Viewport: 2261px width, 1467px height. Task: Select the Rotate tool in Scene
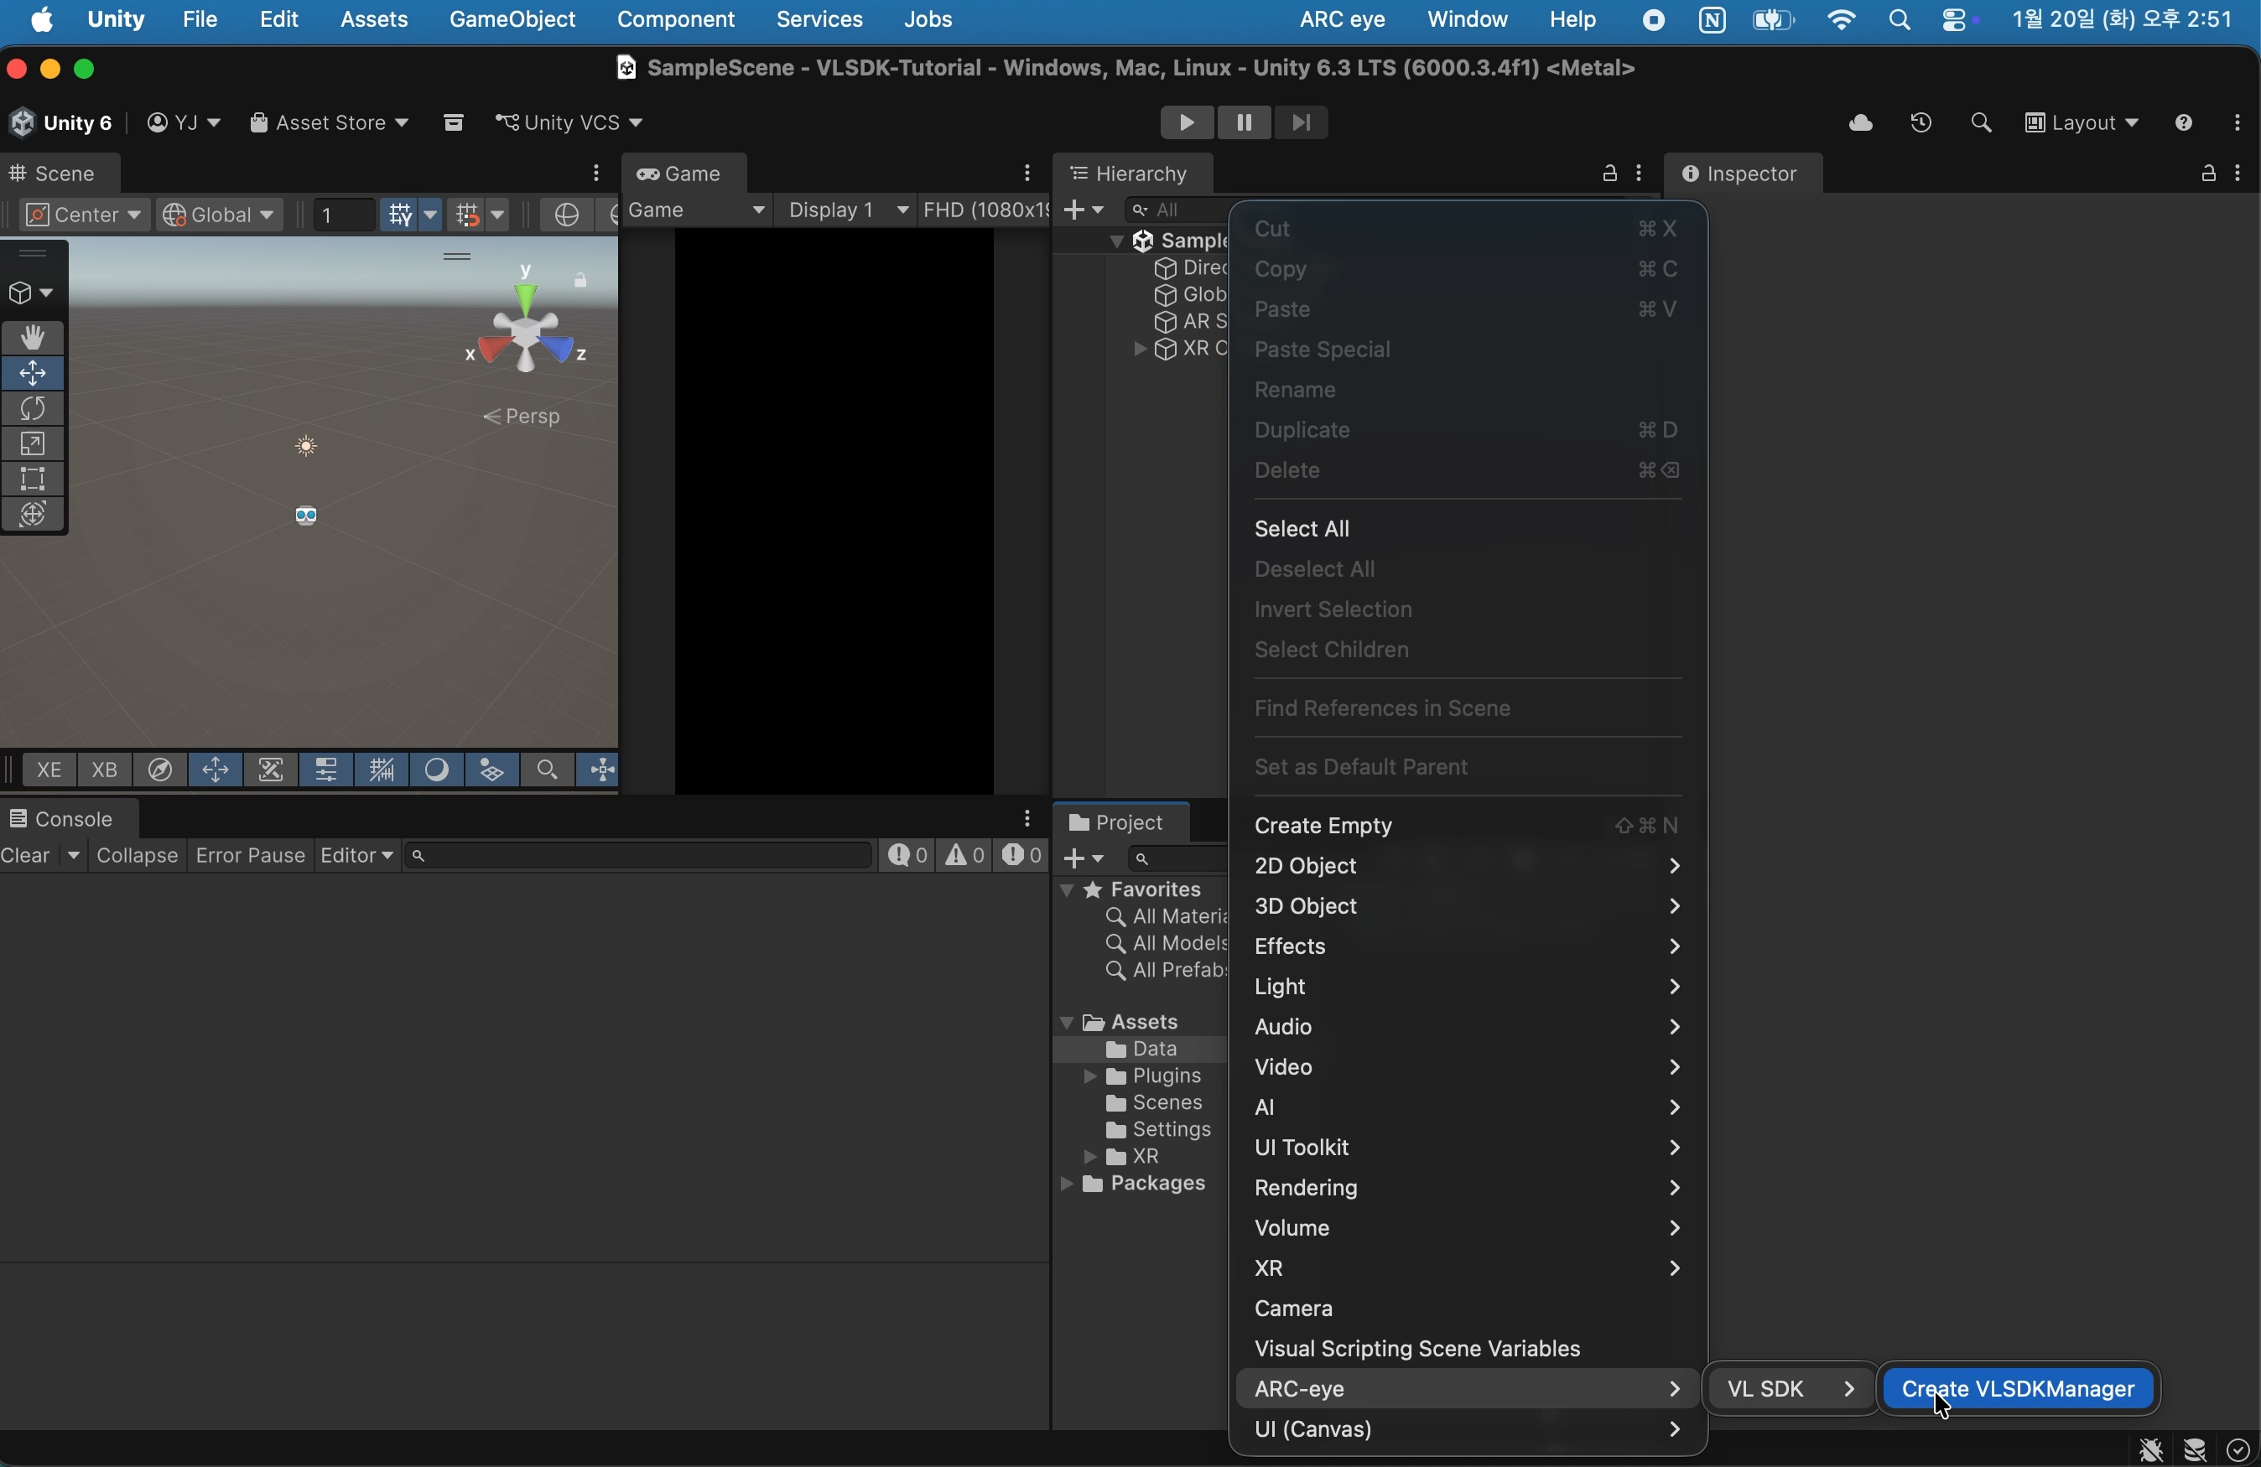34,409
